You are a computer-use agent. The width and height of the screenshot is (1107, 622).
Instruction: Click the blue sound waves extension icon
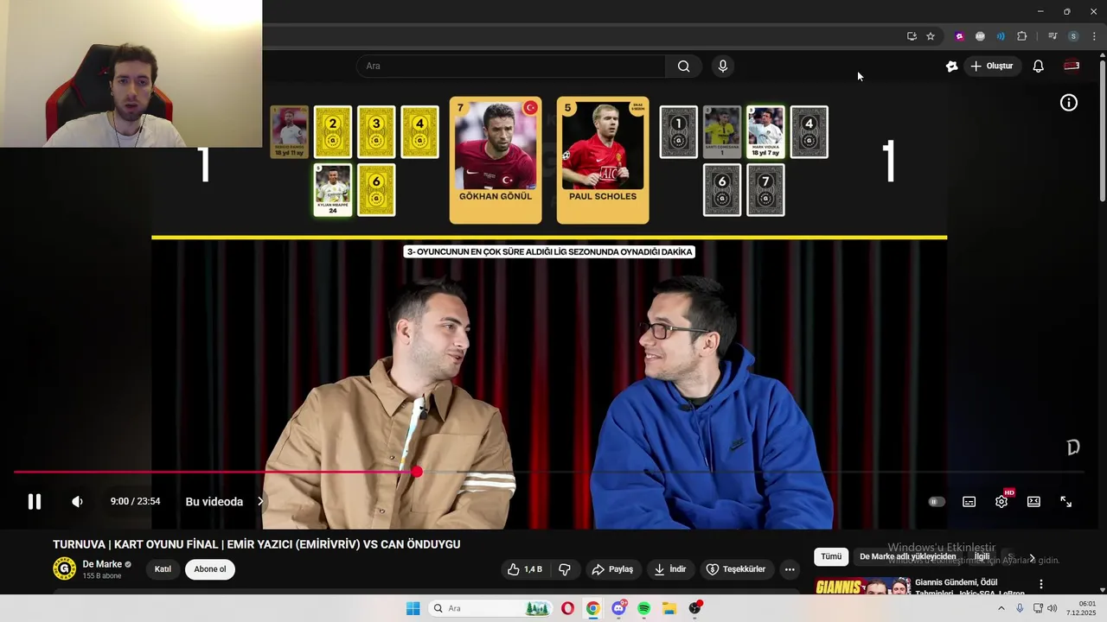click(x=1001, y=36)
